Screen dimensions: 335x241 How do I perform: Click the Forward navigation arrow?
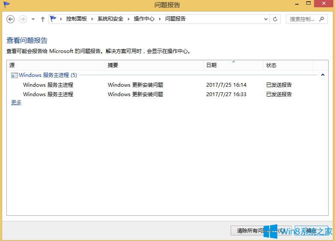click(23, 19)
